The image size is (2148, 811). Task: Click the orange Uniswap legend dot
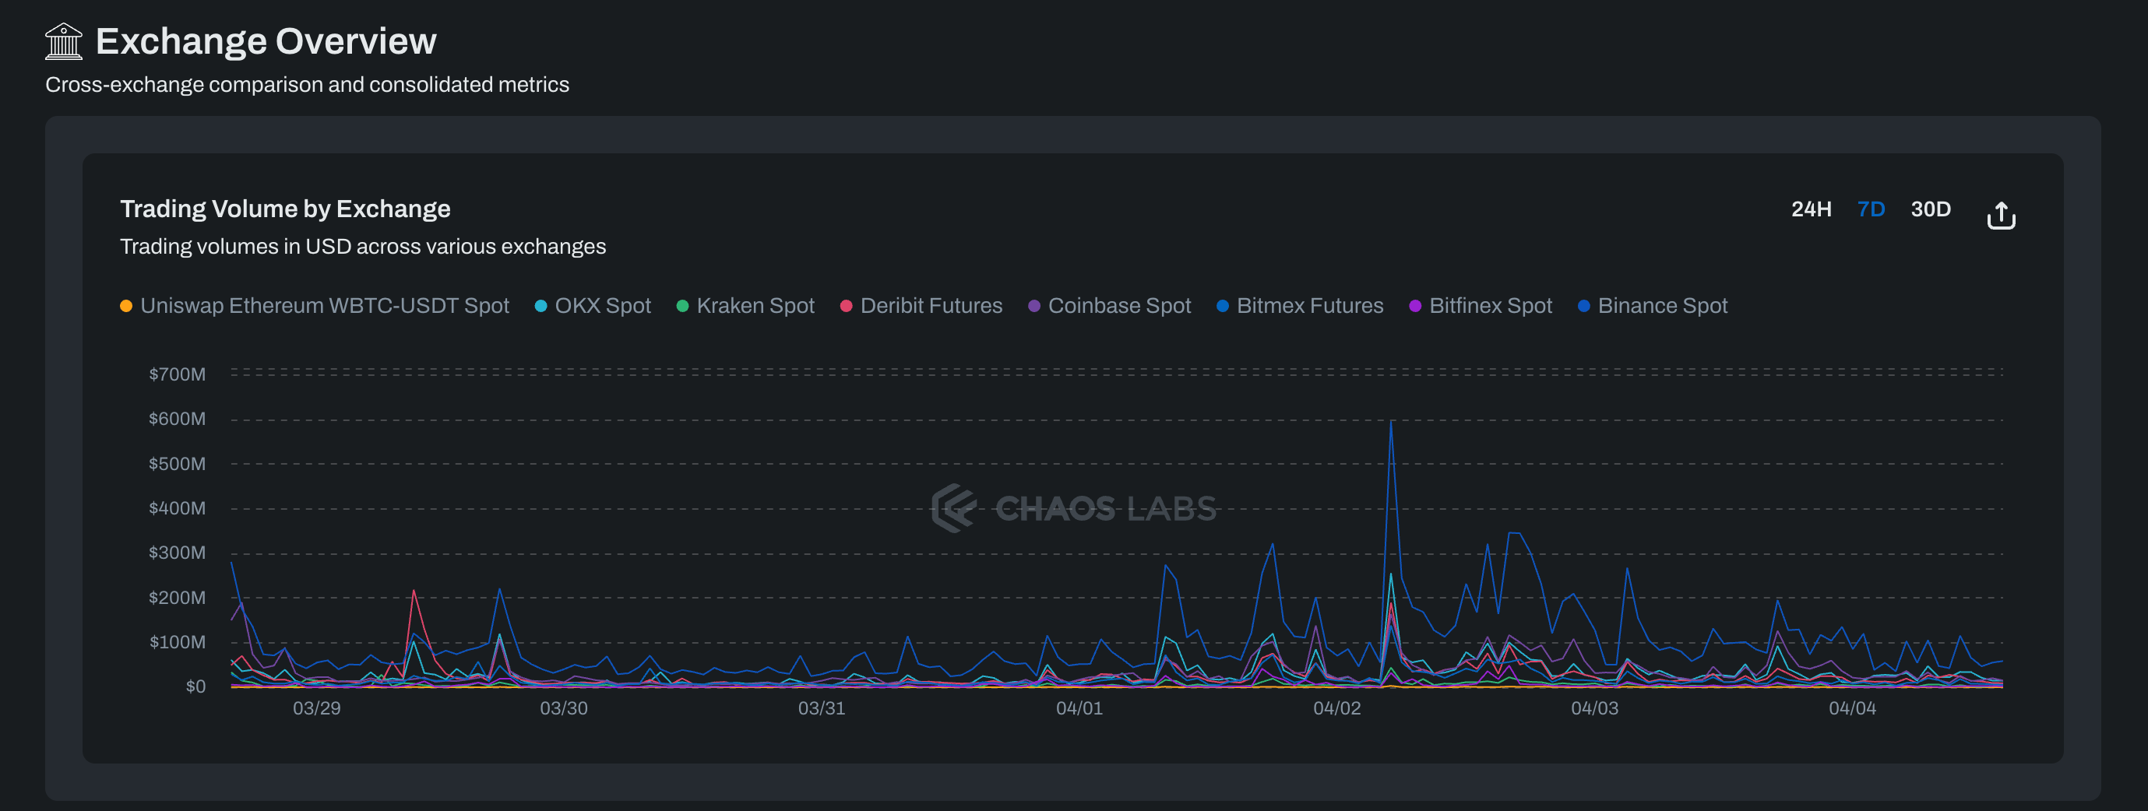126,306
